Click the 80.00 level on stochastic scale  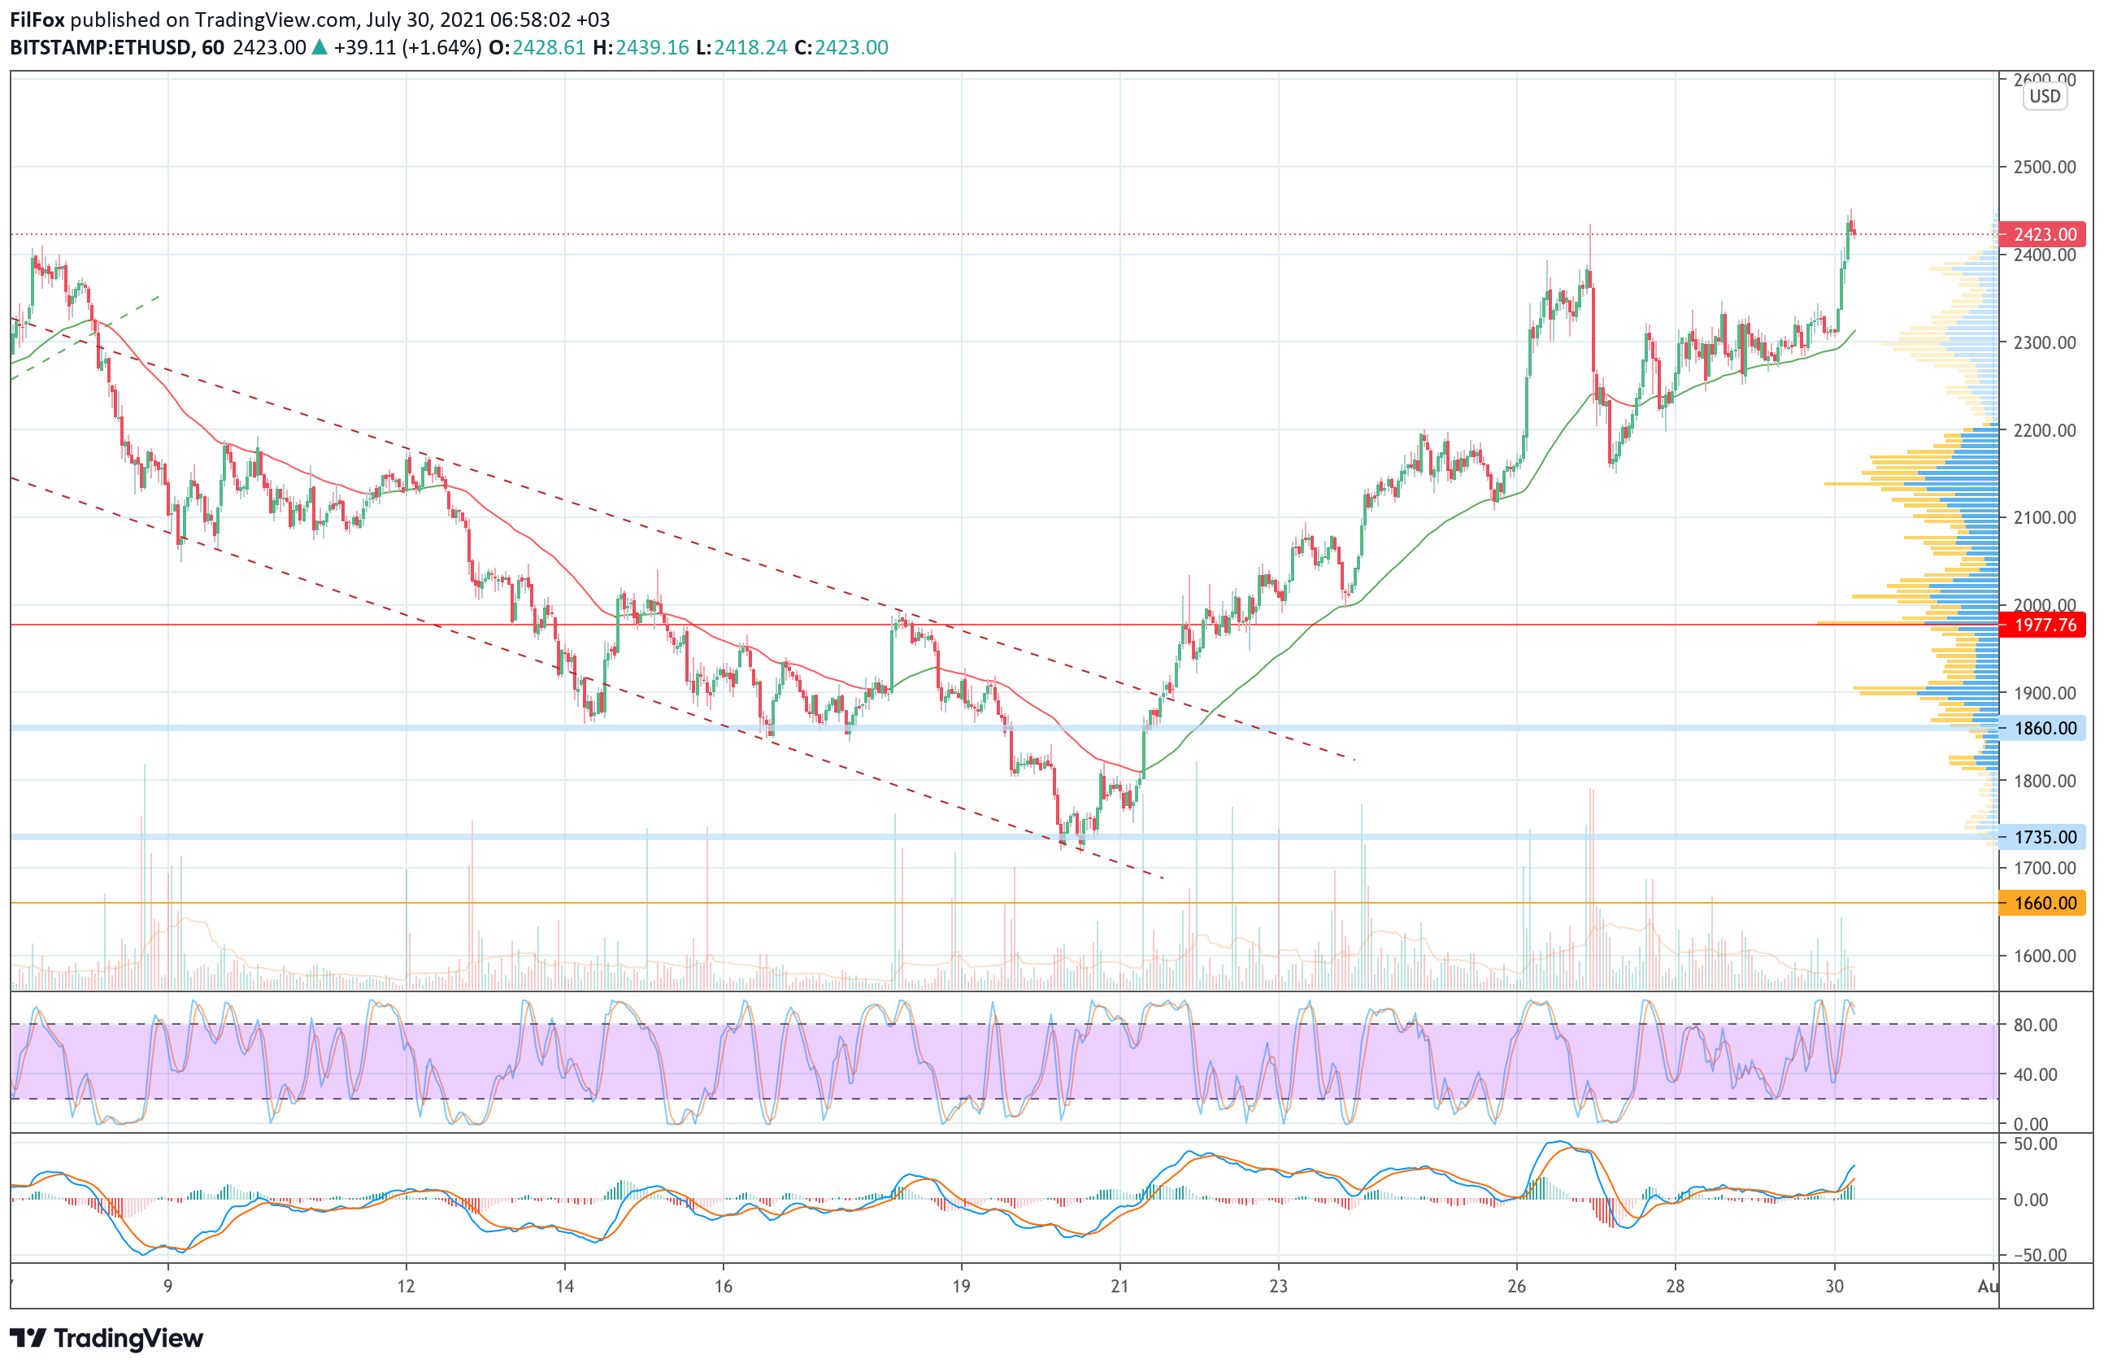(2035, 1025)
